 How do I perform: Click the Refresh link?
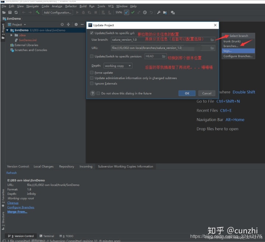11,173
